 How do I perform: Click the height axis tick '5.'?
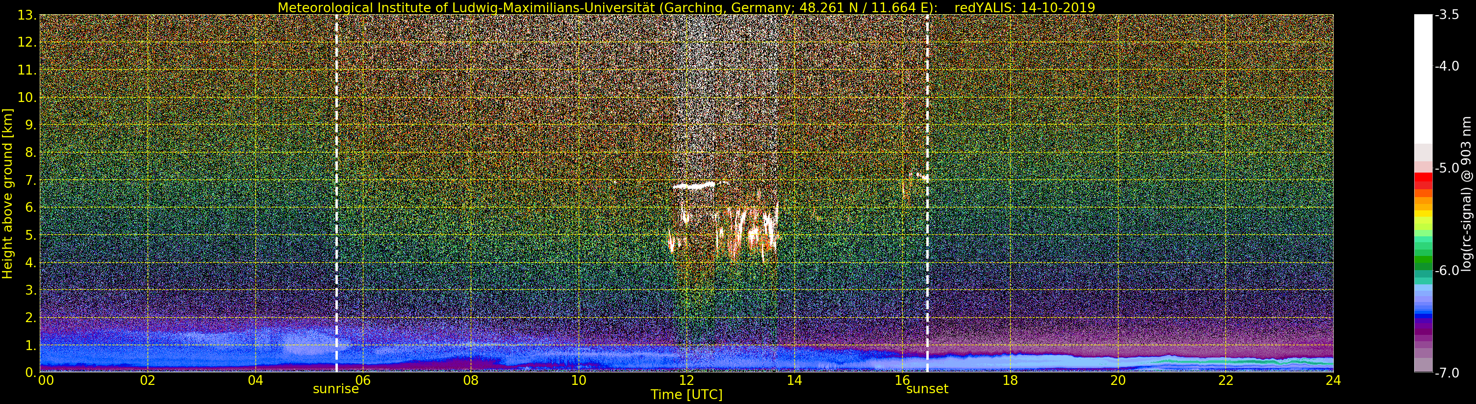[30, 235]
